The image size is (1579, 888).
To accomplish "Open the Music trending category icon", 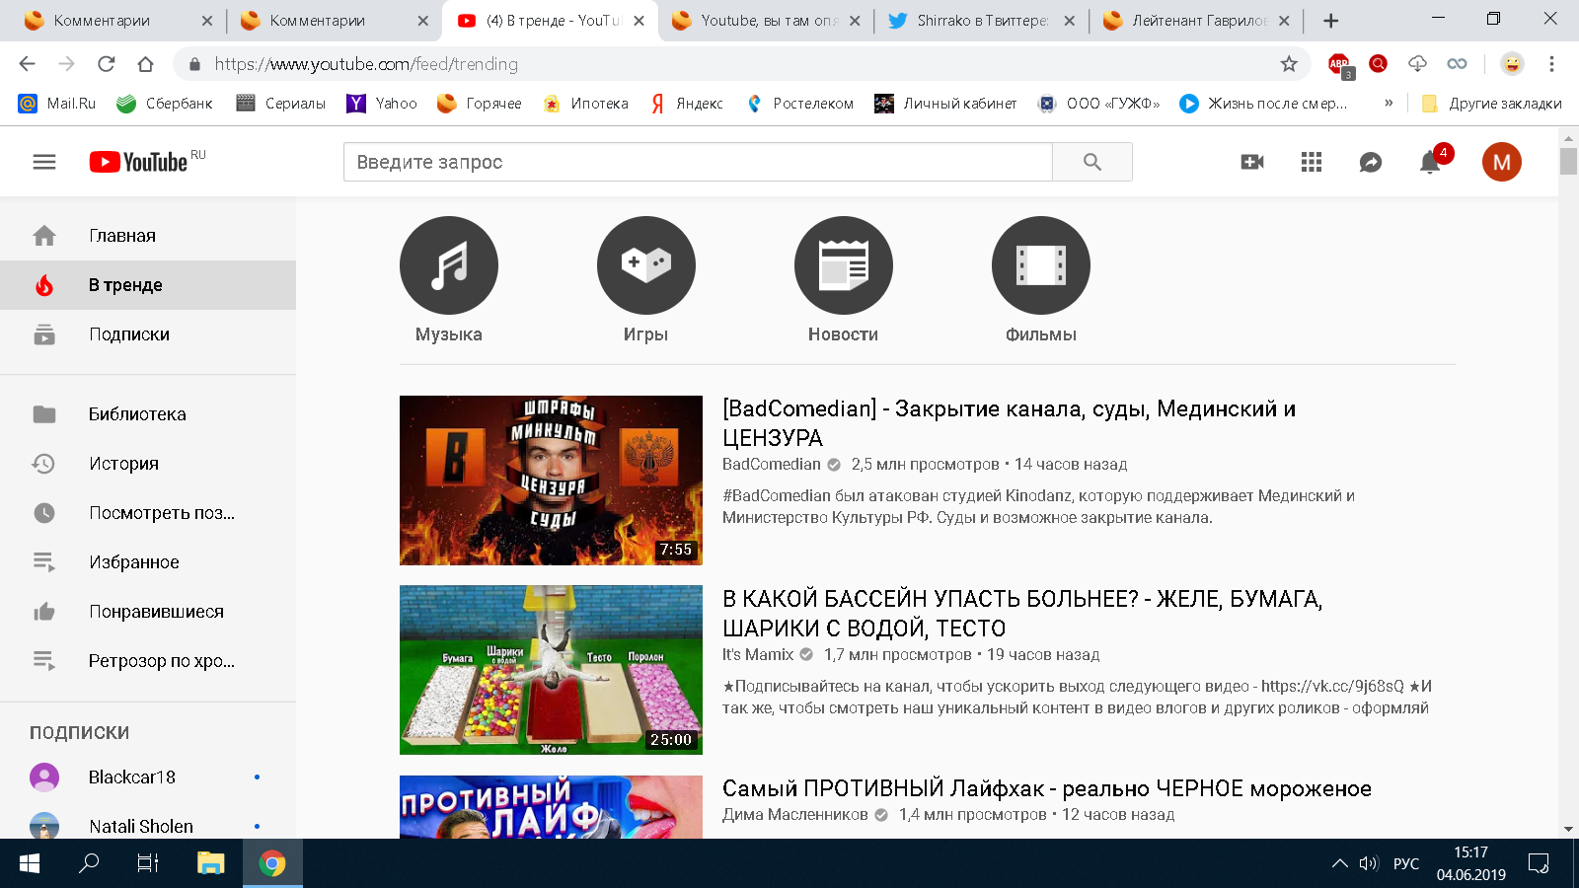I will 448,265.
